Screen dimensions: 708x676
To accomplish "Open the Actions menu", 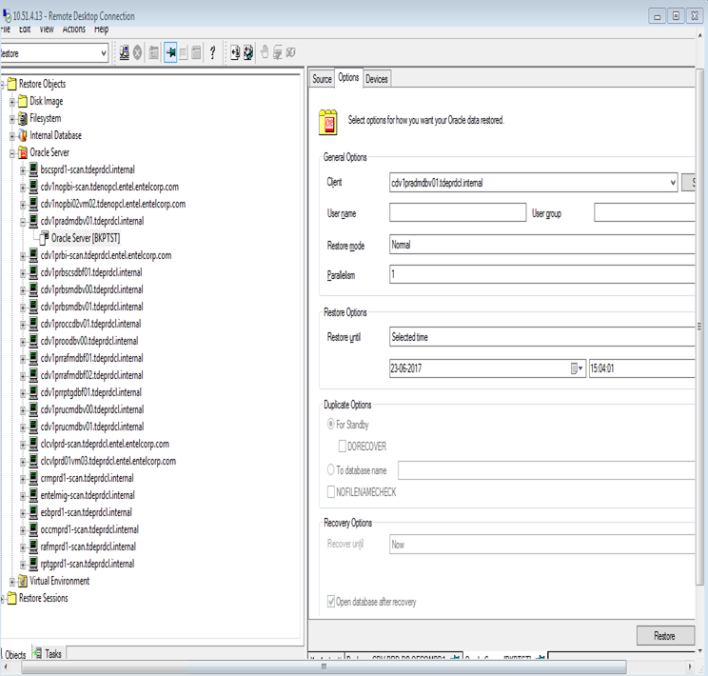I will click(74, 30).
